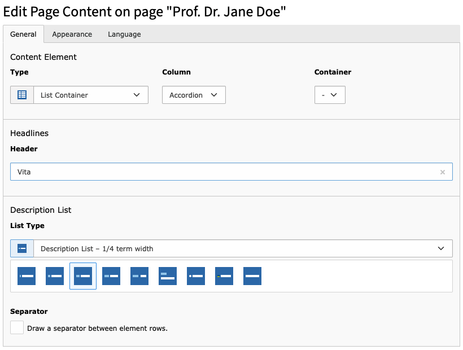The height and width of the screenshot is (350, 463).
Task: Expand the List Type dropdown
Action: (x=243, y=248)
